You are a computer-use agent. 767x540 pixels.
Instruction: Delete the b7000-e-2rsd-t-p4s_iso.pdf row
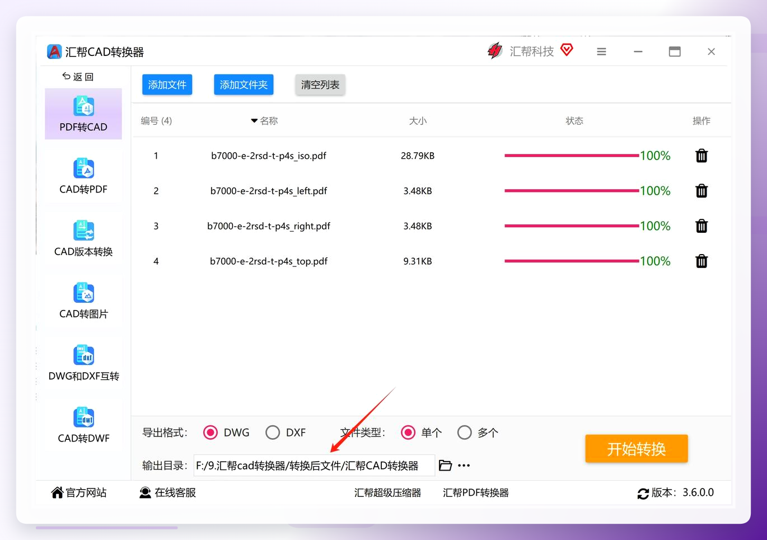coord(701,156)
